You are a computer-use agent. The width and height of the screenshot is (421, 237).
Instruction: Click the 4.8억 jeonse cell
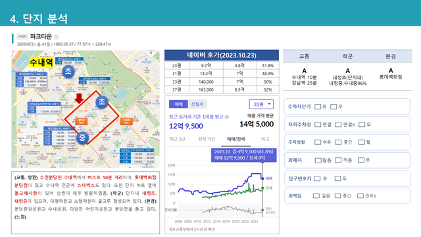coord(239,66)
